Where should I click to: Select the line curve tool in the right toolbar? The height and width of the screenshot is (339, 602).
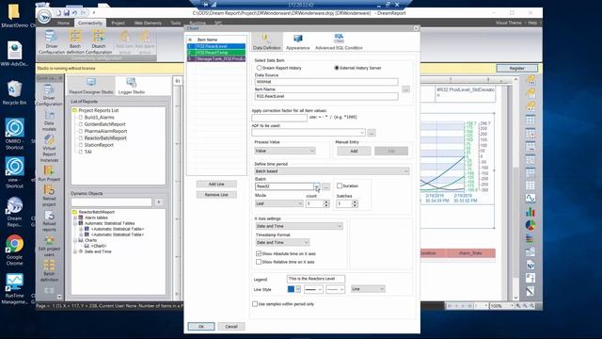click(x=531, y=199)
